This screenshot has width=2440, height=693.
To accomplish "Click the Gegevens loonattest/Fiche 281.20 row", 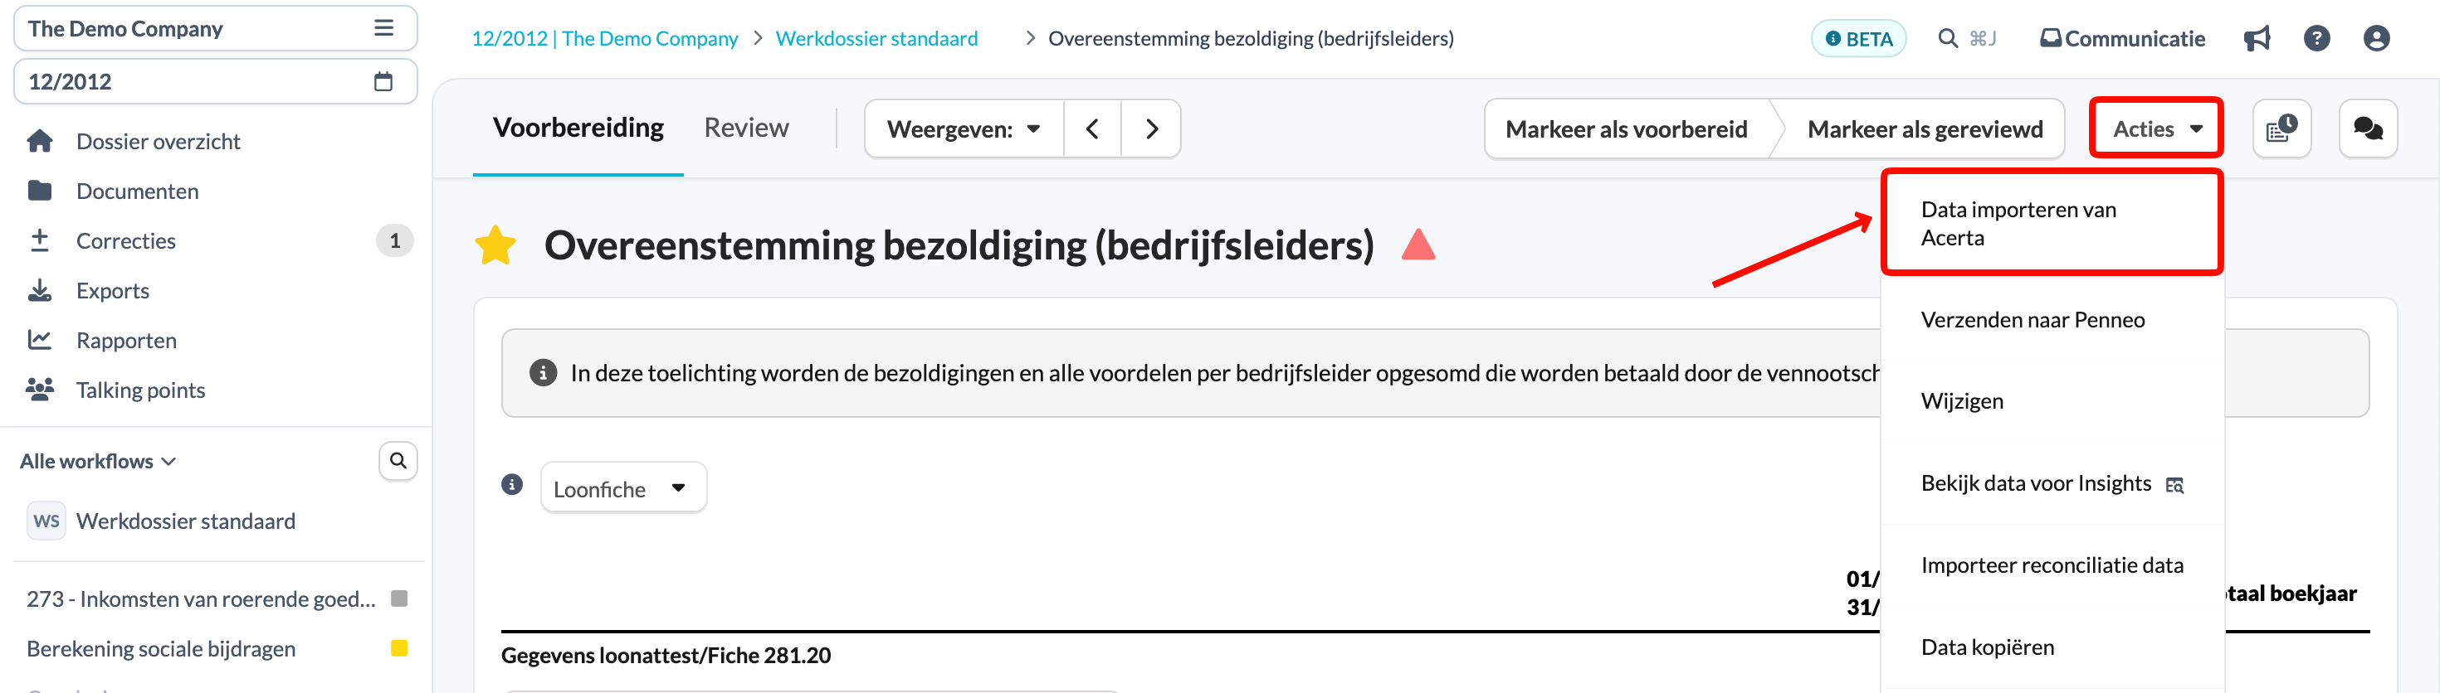I will pyautogui.click(x=666, y=655).
